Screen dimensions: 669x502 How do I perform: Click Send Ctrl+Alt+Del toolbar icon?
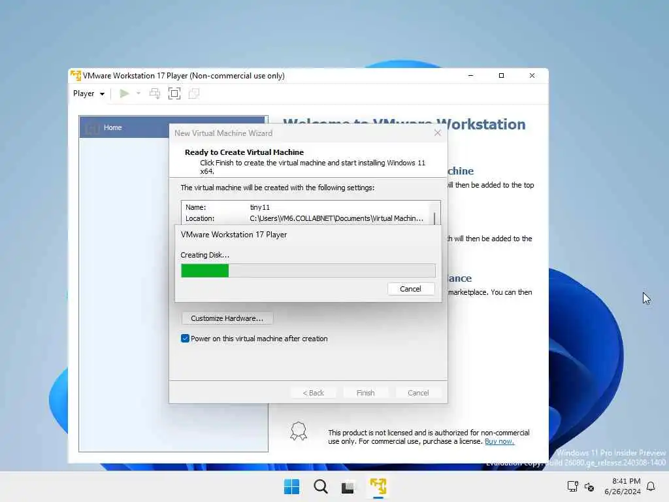click(155, 93)
